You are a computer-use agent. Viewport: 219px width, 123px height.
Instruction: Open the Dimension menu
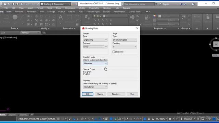coord(69,8)
